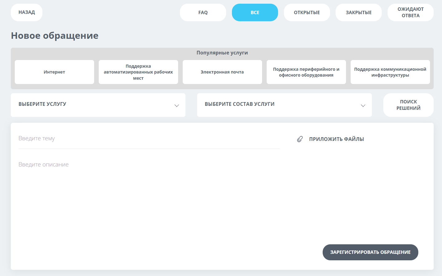Screen dimensions: 442x276
Task: Expand the ВЫБЕРИТЕ СОСТАВ УСЛУГИ dropdown
Action: (285, 105)
